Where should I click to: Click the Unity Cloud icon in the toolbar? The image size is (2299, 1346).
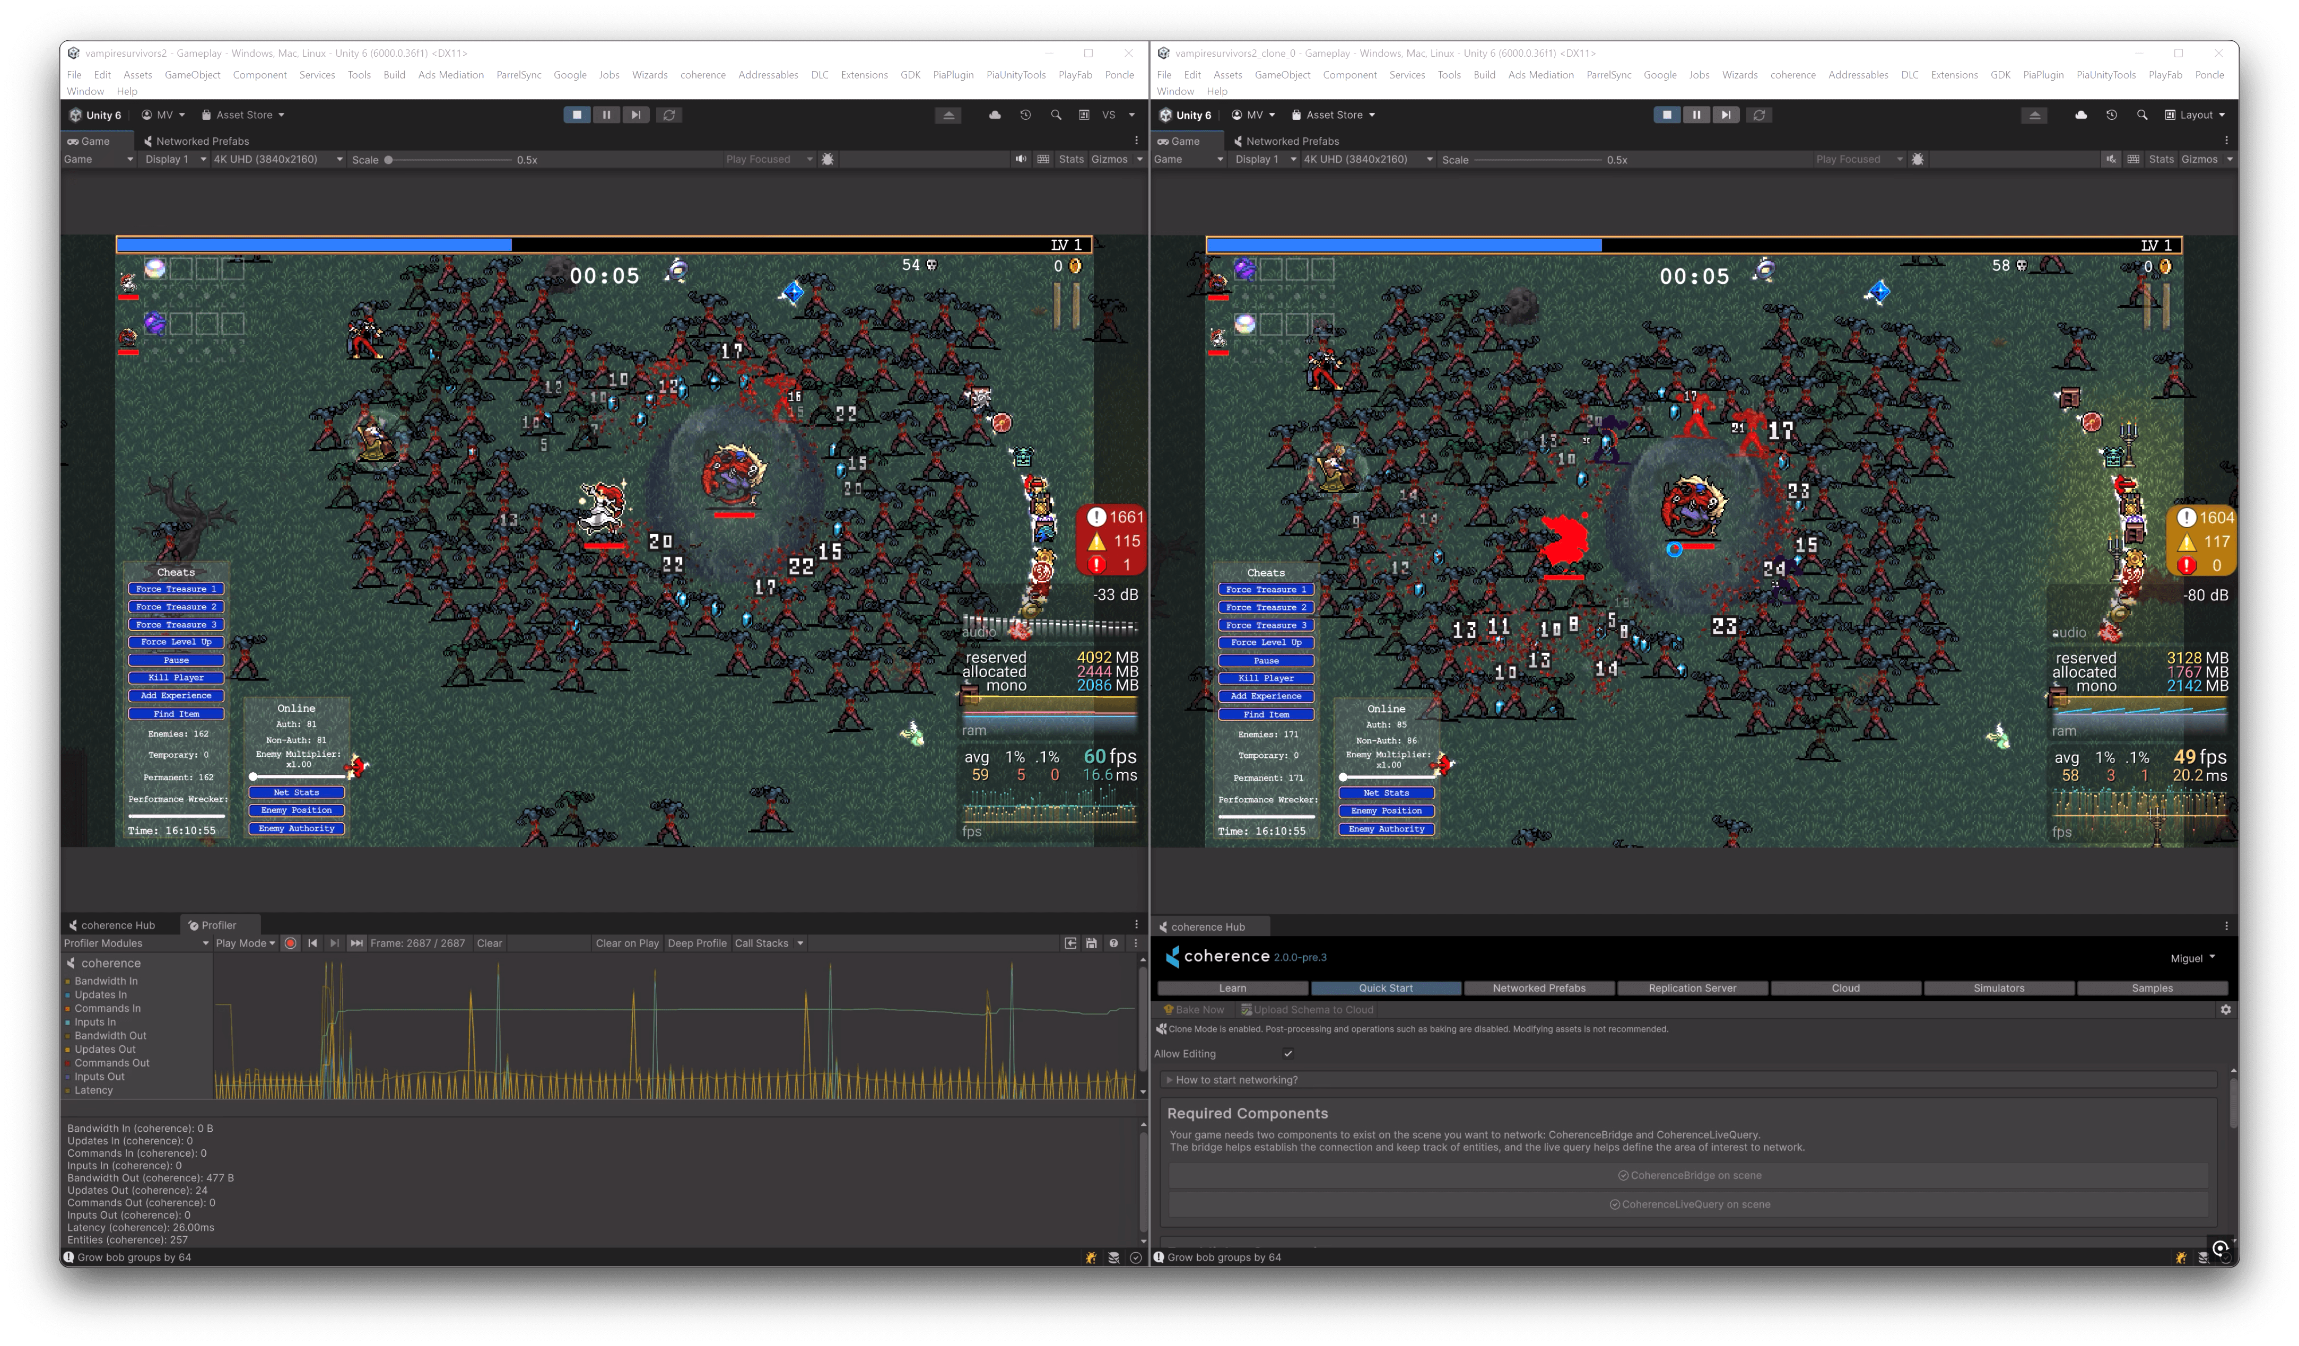pos(994,115)
